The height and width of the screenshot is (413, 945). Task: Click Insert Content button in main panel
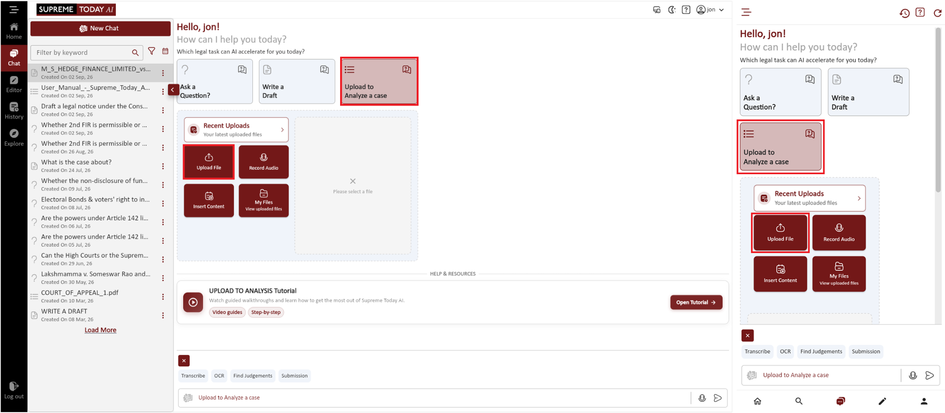[209, 201]
